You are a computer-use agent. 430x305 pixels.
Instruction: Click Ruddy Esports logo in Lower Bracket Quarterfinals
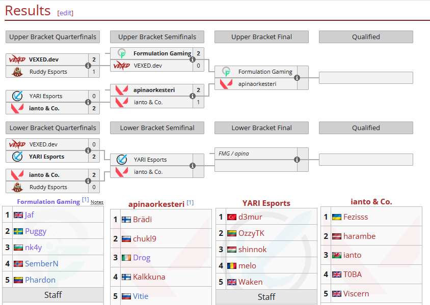point(17,187)
